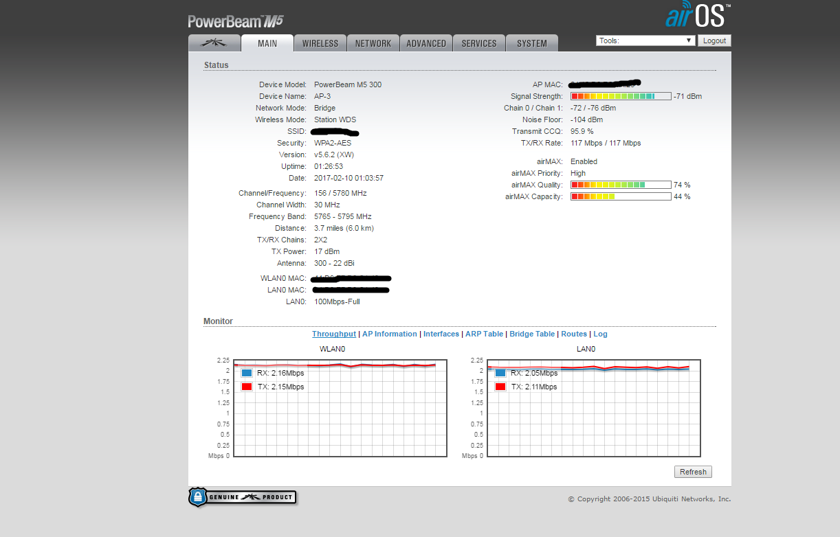Click the PowerBeam M5 logo
The width and height of the screenshot is (840, 537).
coord(236,21)
